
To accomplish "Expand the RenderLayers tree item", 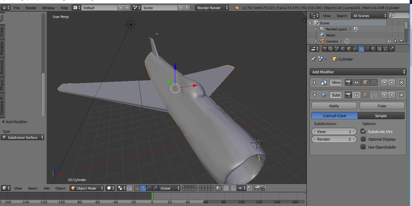I will click(x=316, y=29).
